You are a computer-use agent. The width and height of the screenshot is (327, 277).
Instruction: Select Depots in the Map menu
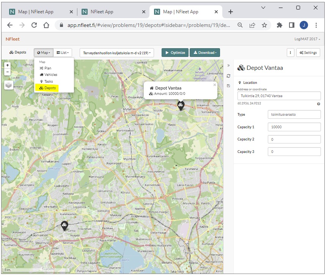pyautogui.click(x=47, y=88)
